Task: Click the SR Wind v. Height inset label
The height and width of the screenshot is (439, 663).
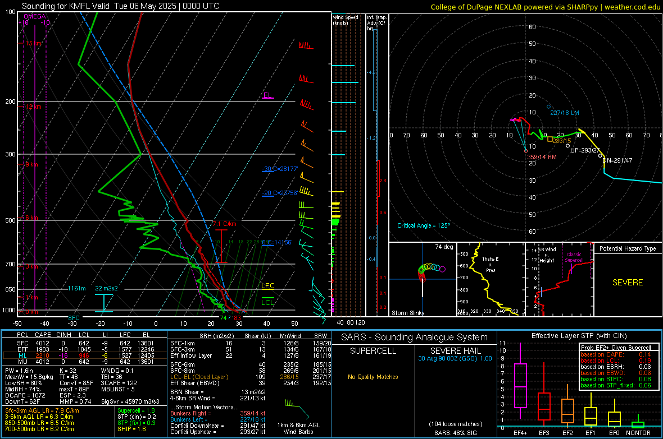Action: pyautogui.click(x=547, y=255)
